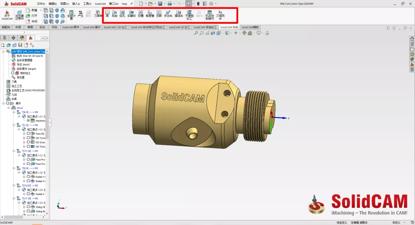Click the print icon in top toolbar

point(170,4)
